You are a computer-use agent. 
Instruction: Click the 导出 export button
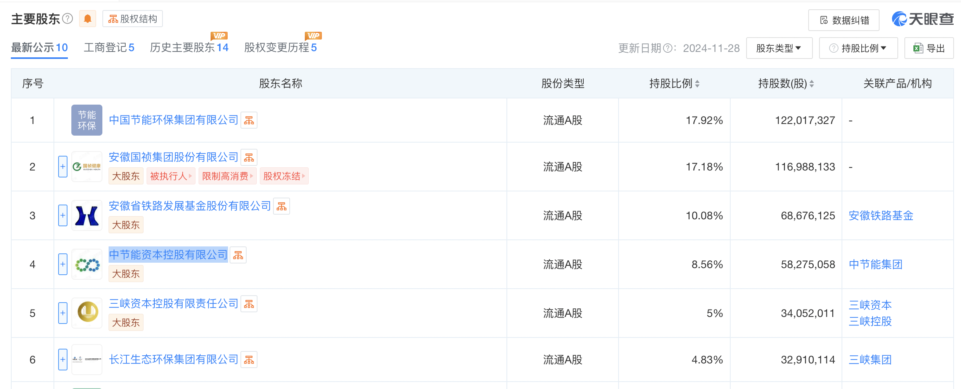point(929,48)
